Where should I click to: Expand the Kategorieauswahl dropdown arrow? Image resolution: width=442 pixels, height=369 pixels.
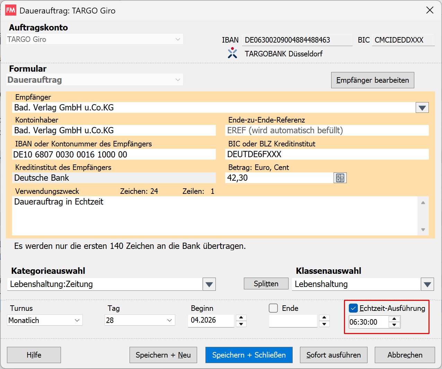pyautogui.click(x=209, y=284)
